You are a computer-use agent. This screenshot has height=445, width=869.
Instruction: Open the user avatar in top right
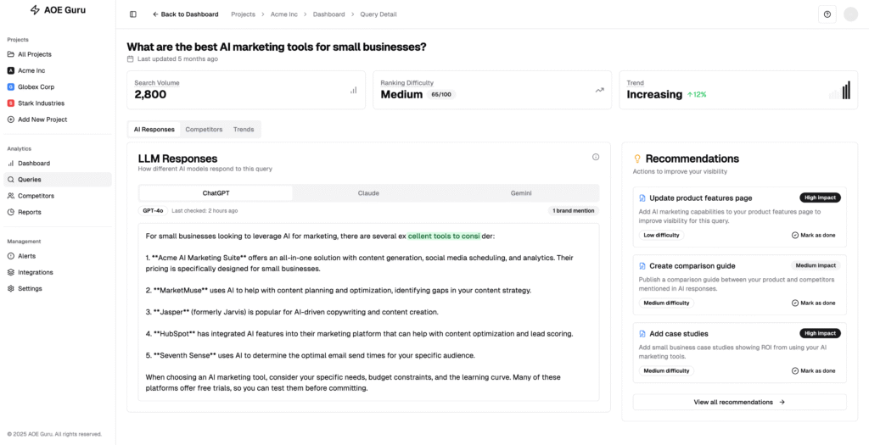pos(850,14)
